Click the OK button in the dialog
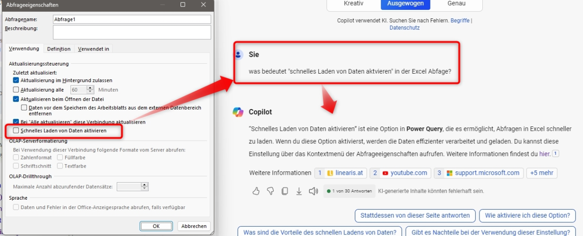 pos(156,226)
